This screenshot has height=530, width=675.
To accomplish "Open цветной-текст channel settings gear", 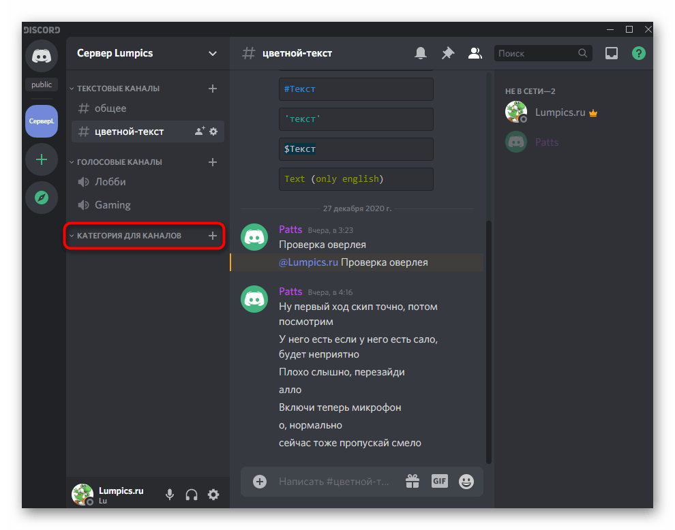I will click(213, 131).
